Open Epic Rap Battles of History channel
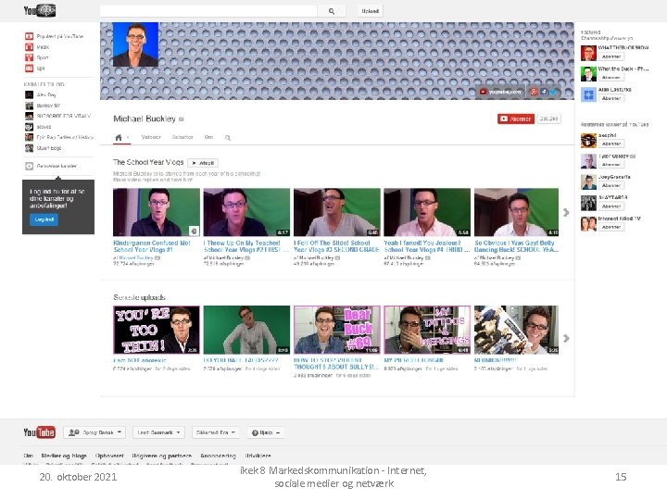 [x=59, y=137]
